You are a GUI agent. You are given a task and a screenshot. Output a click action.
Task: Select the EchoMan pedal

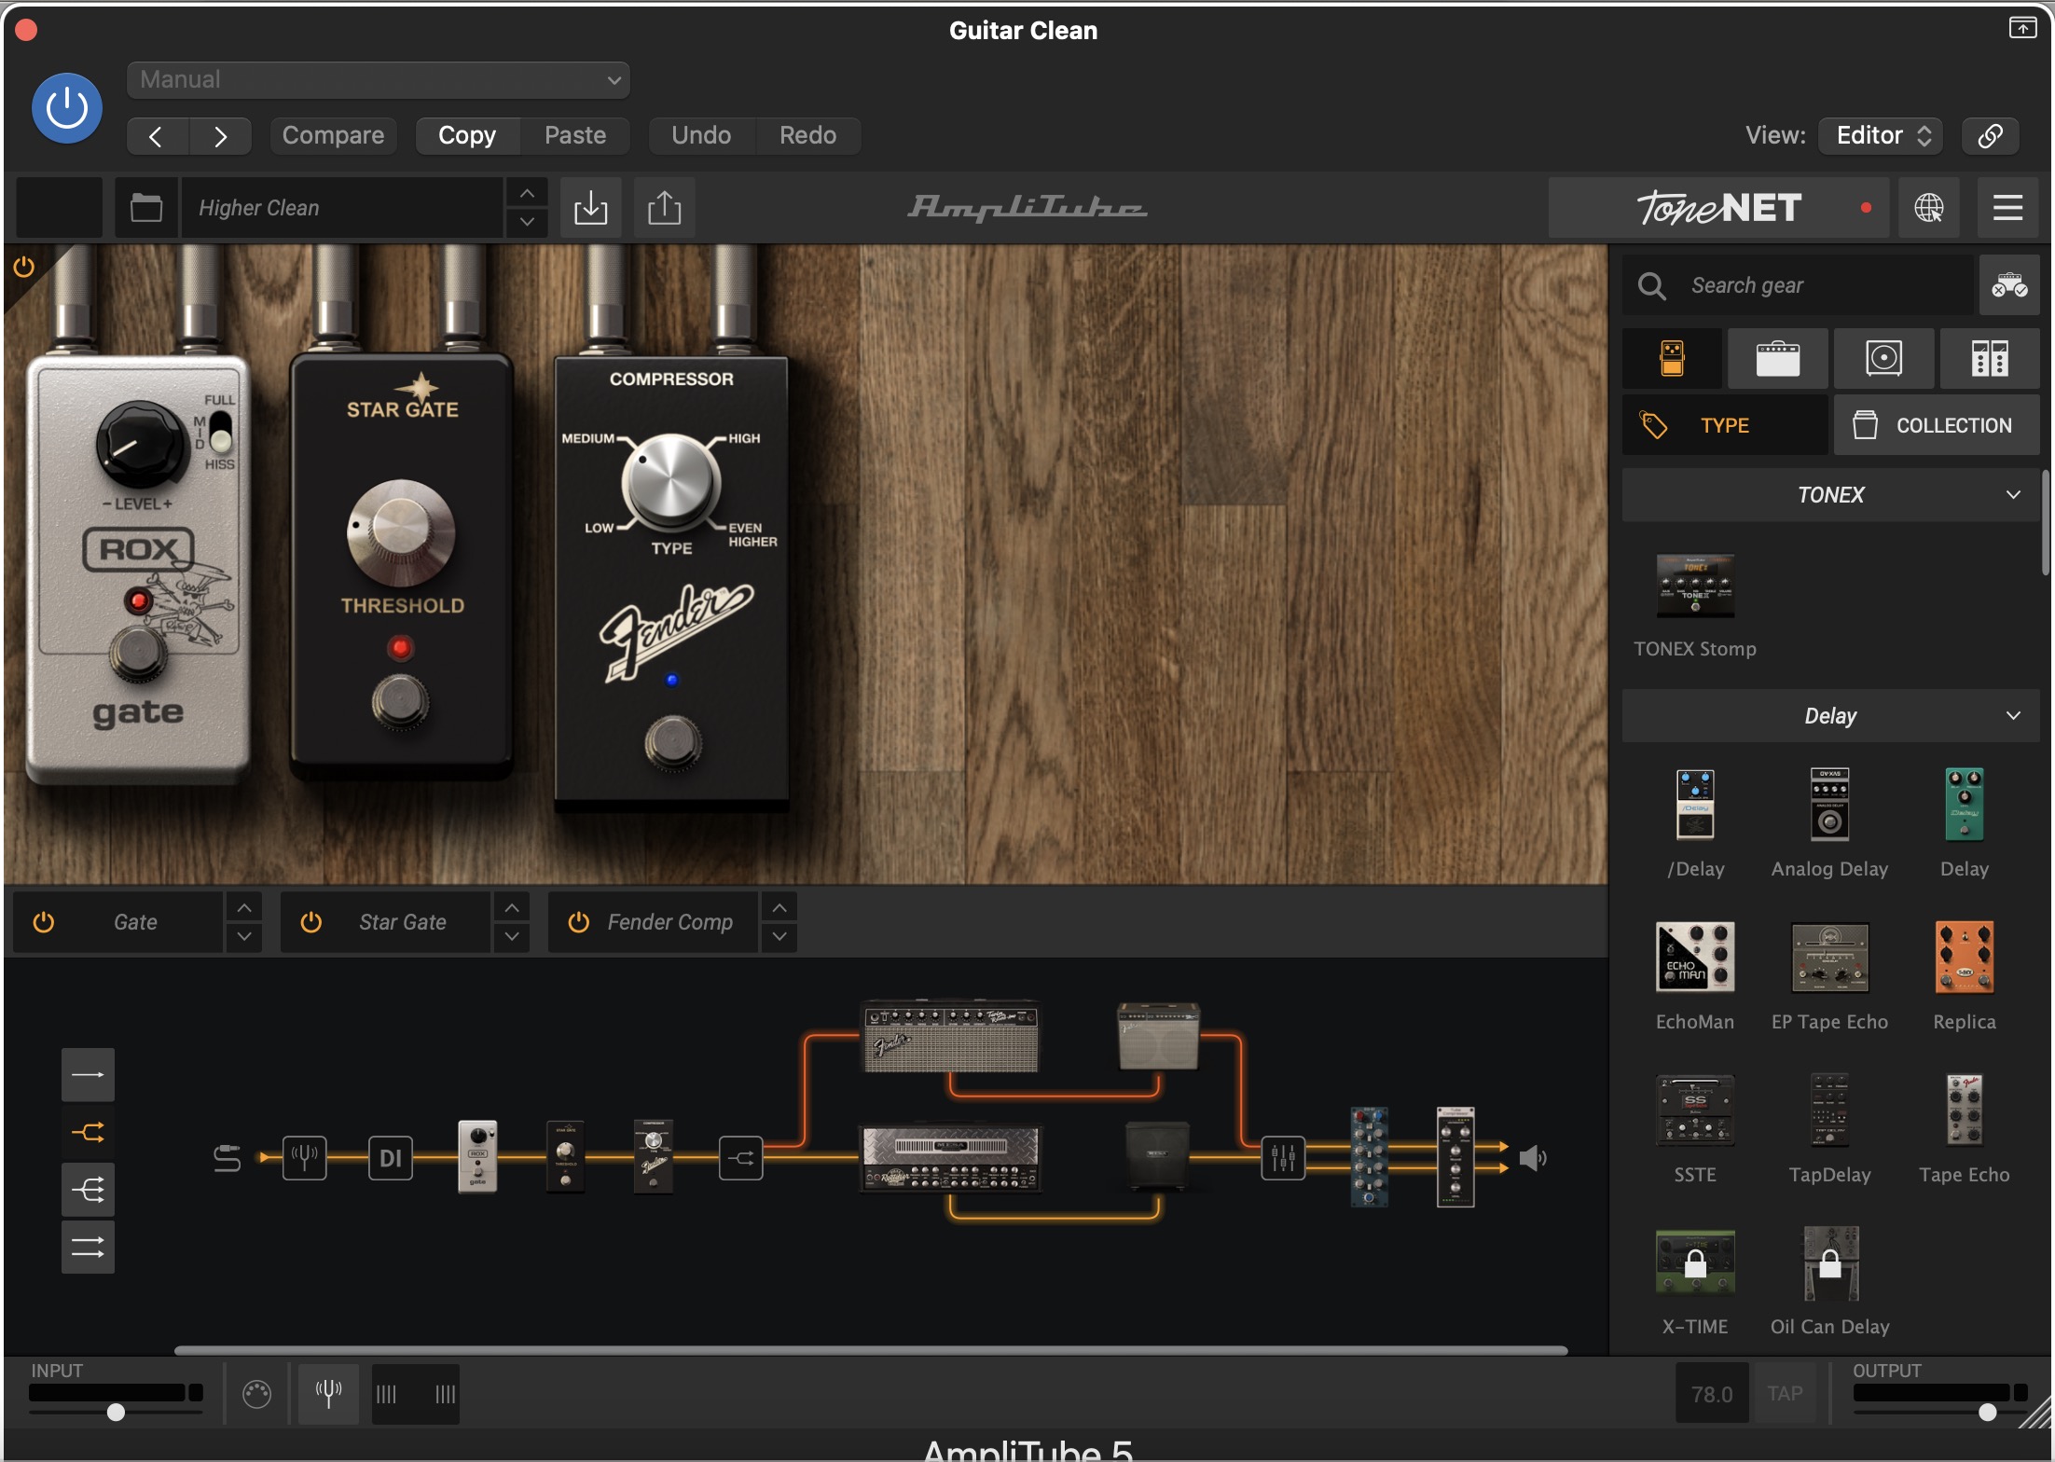coord(1695,957)
